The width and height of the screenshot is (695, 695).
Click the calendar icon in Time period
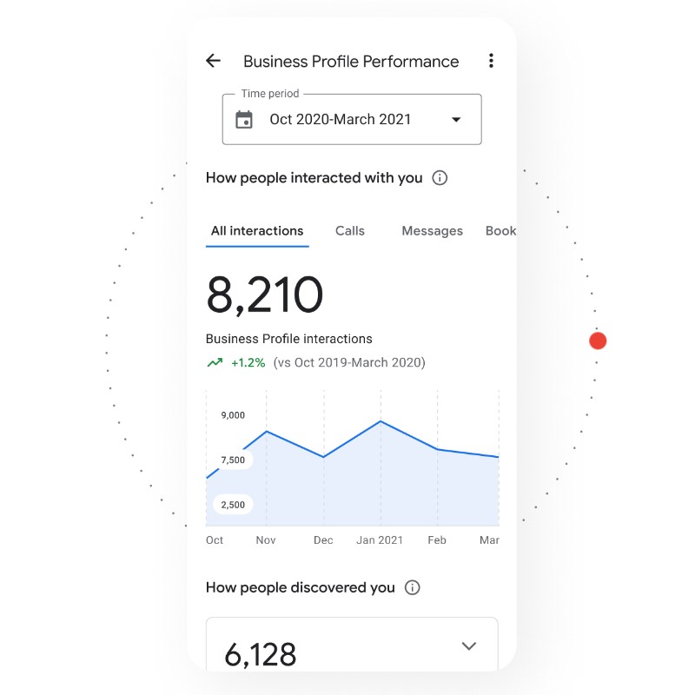coord(244,120)
